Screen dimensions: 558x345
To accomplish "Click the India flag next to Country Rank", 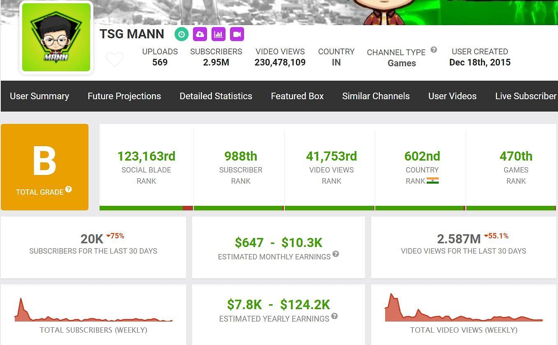I will click(432, 181).
